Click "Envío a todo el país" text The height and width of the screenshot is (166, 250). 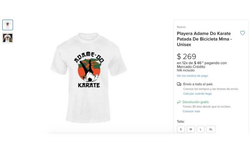click(198, 84)
